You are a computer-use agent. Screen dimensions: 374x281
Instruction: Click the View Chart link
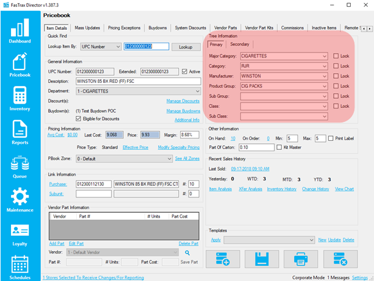344,189
